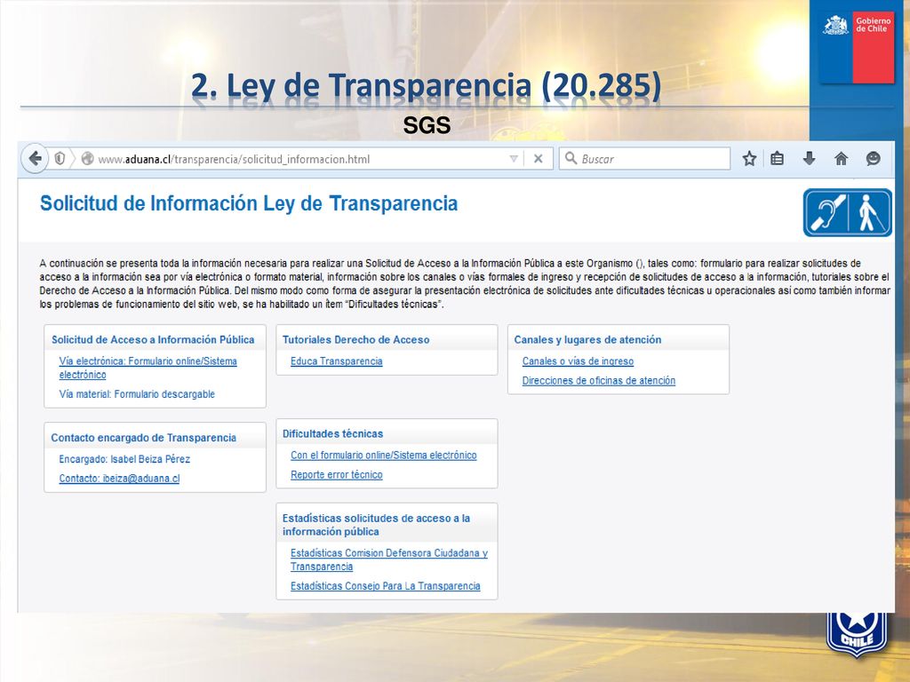Click Contacto: ibeiza@aduana.cl email link
The height and width of the screenshot is (682, 910).
click(x=120, y=479)
